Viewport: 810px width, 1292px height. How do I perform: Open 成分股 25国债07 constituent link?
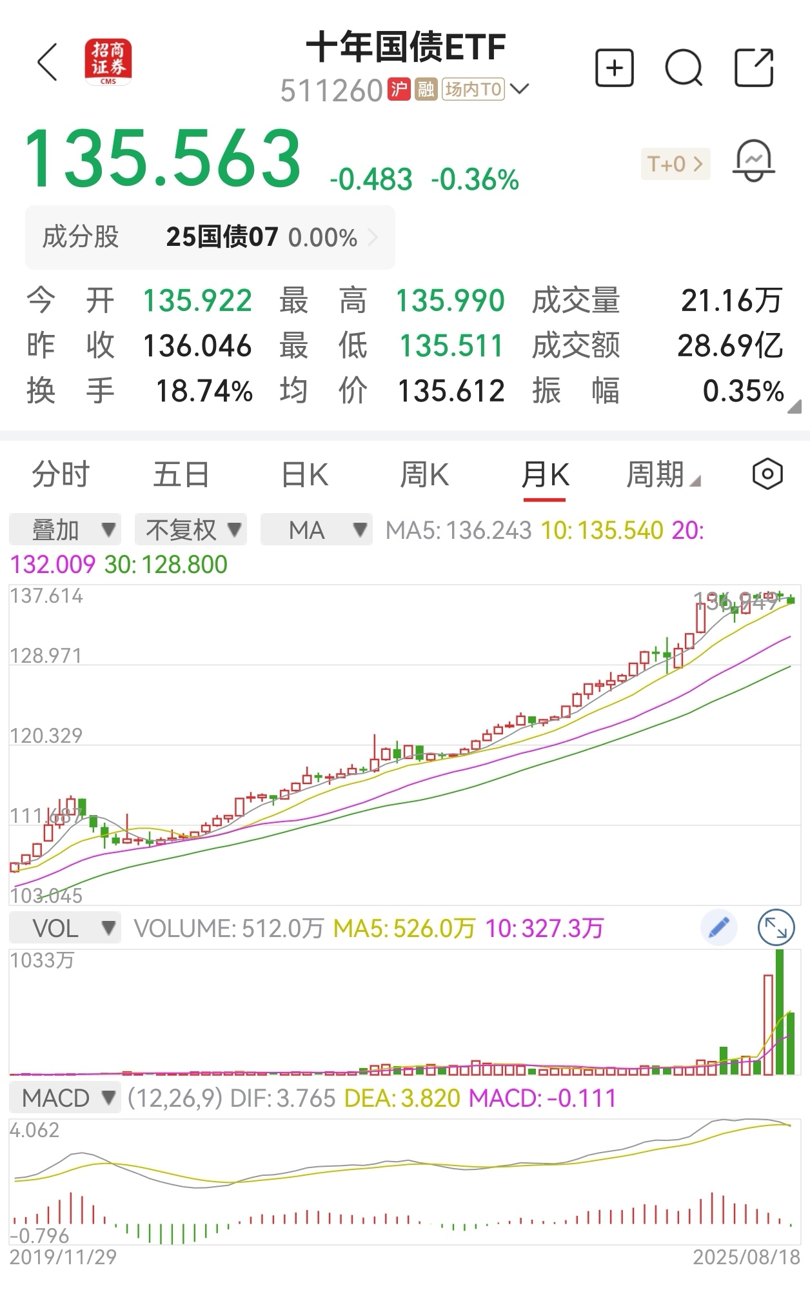coord(210,237)
